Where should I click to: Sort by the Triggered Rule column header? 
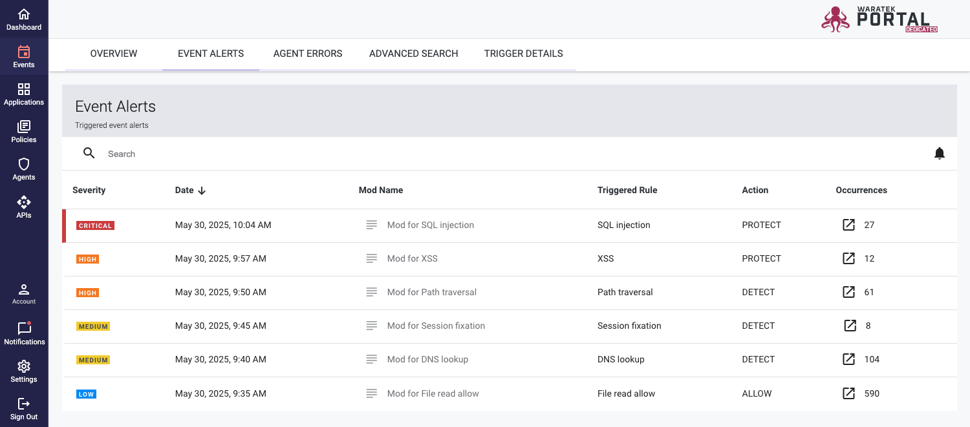click(627, 190)
